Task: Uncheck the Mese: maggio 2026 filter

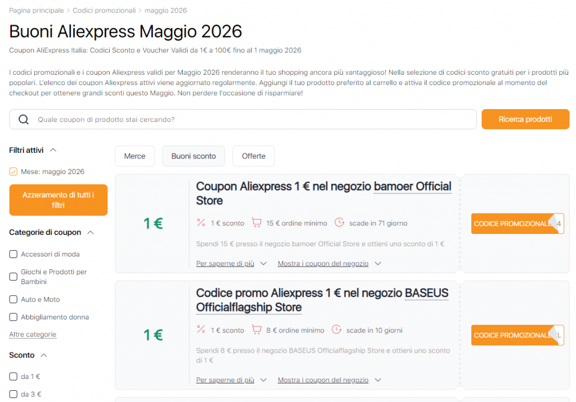Action: point(12,171)
